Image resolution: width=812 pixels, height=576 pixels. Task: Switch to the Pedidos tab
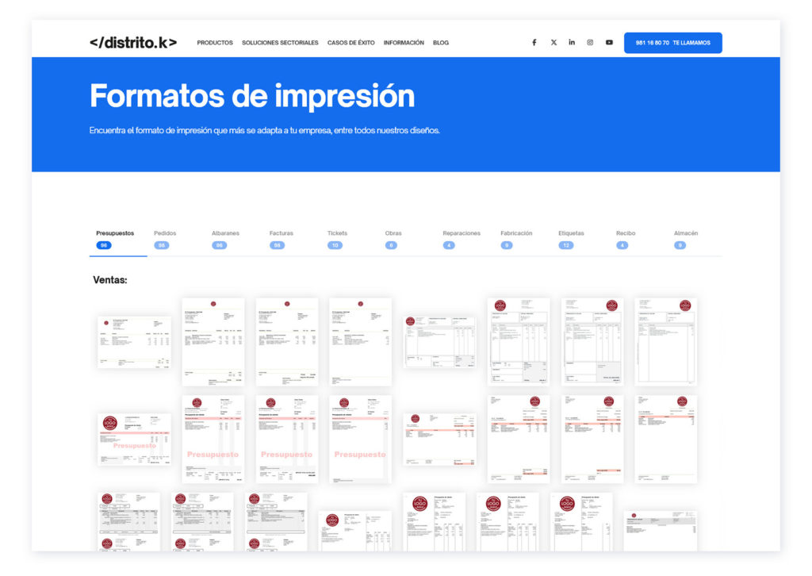pyautogui.click(x=165, y=239)
